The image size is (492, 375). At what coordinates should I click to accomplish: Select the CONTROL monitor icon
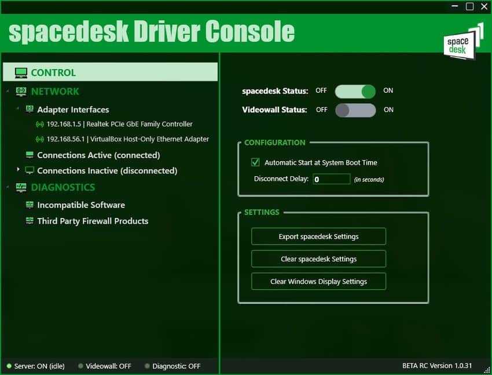point(21,73)
